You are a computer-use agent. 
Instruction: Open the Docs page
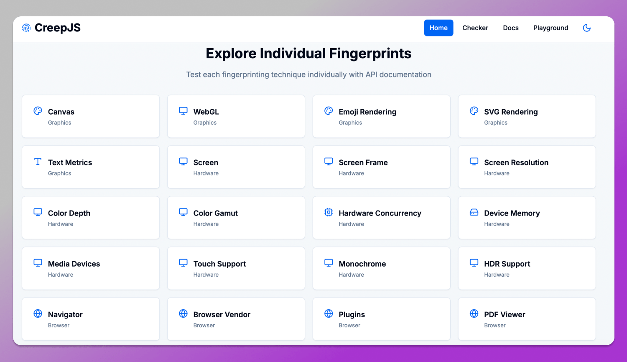[x=510, y=28]
